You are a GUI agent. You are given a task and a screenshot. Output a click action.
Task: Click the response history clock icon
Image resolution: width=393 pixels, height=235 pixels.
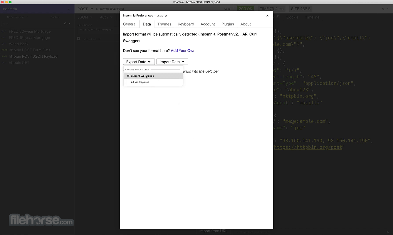pyautogui.click(x=383, y=9)
